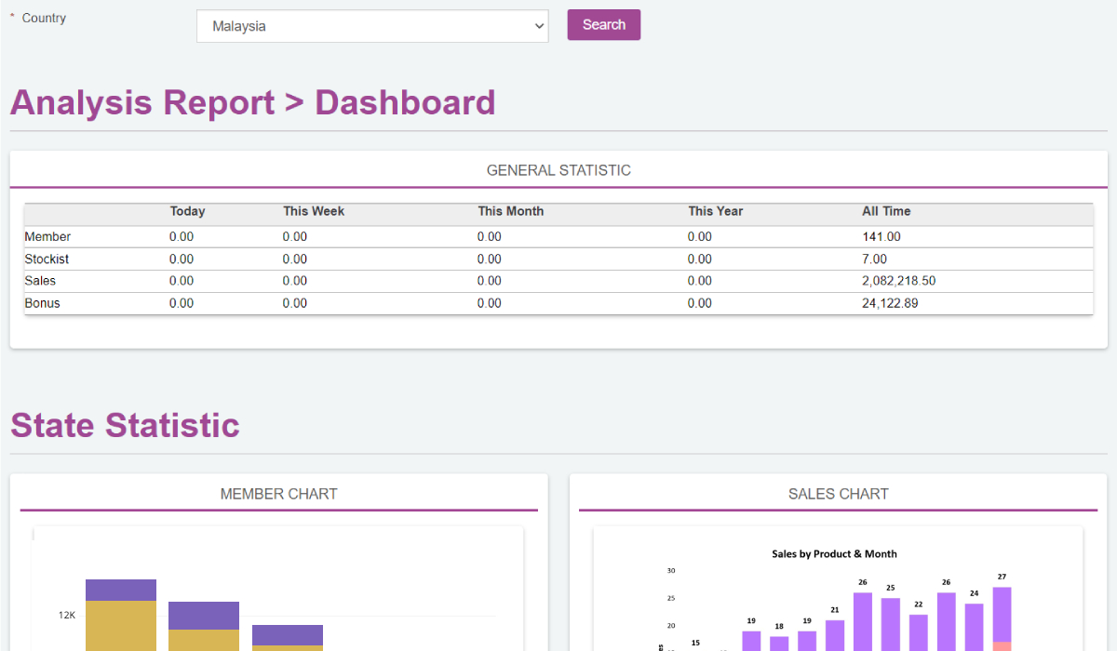Viewport: 1117px width, 651px height.
Task: Click the Today column header
Action: 187,211
